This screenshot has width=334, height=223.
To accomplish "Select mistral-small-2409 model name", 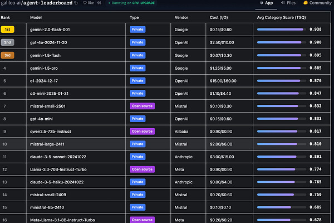I will pyautogui.click(x=48, y=195).
